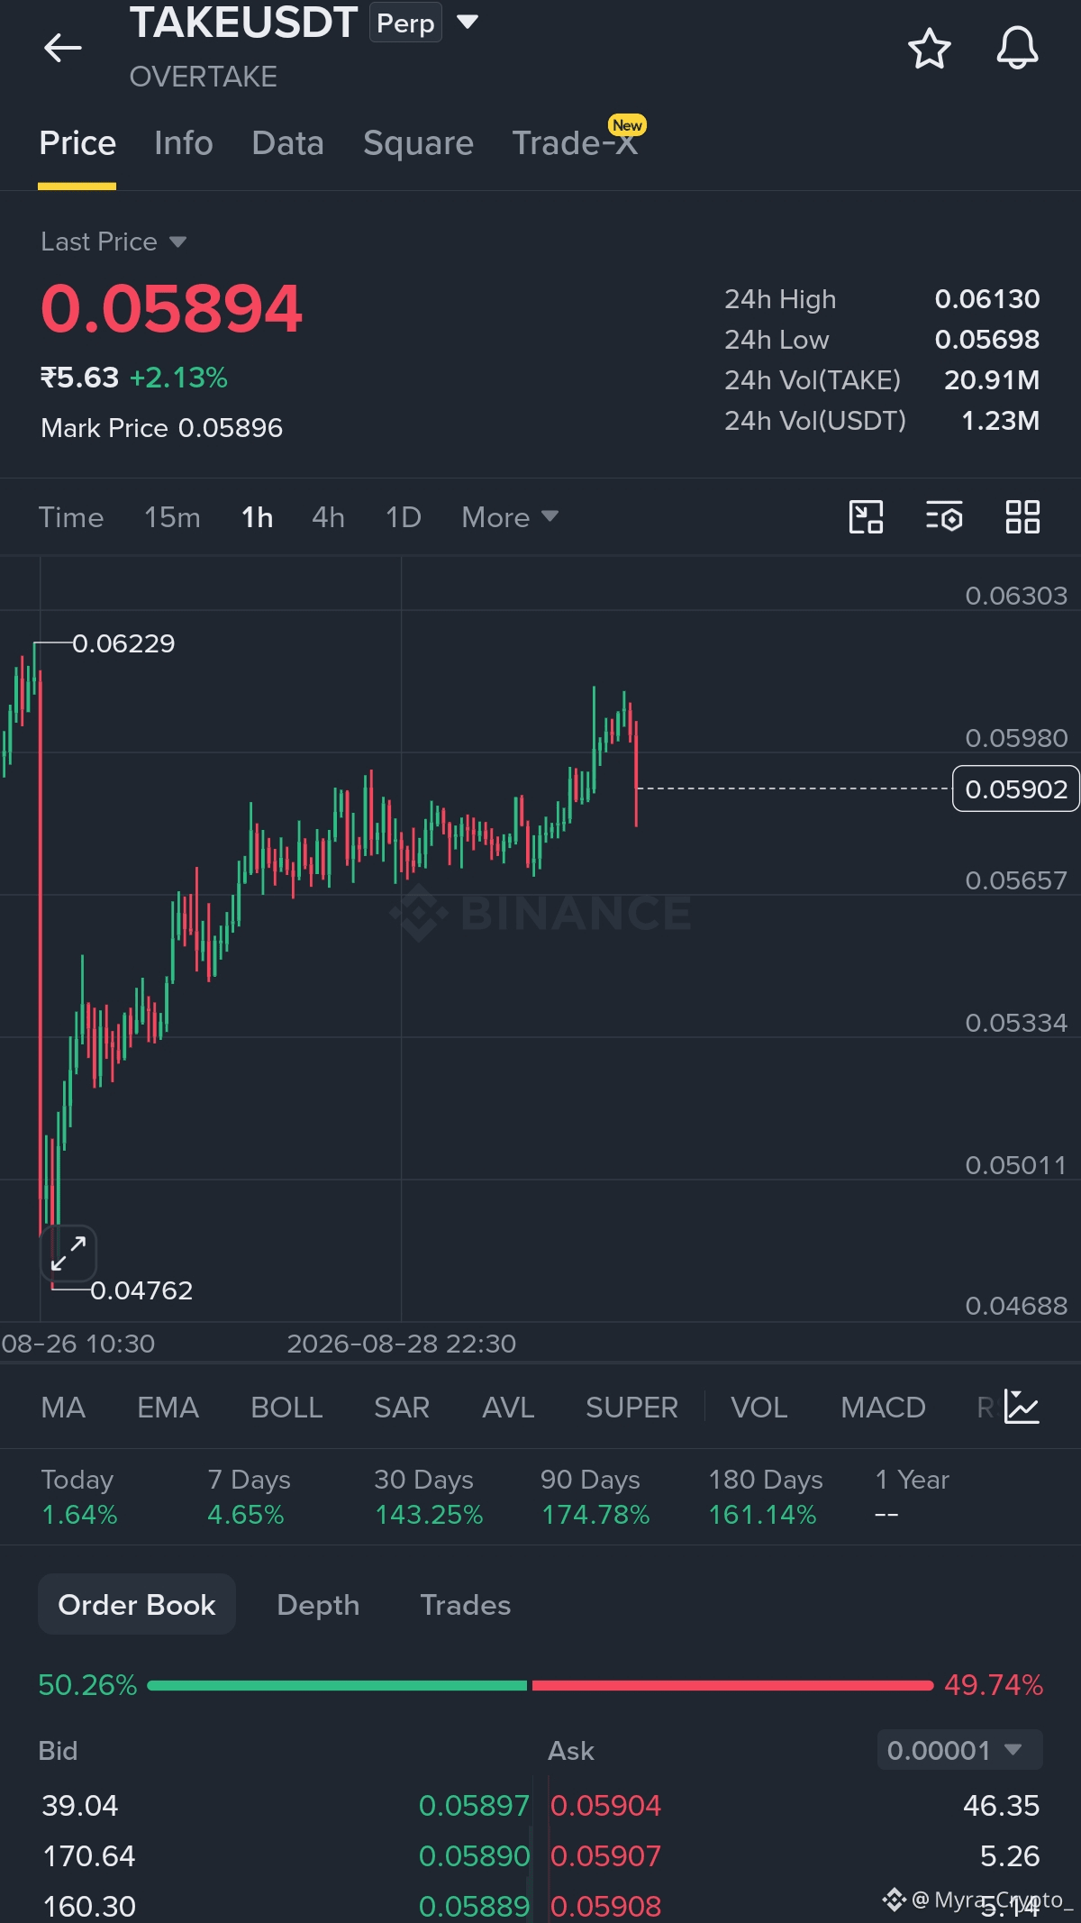
Task: Select bid price 0.05890
Action: [474, 1855]
